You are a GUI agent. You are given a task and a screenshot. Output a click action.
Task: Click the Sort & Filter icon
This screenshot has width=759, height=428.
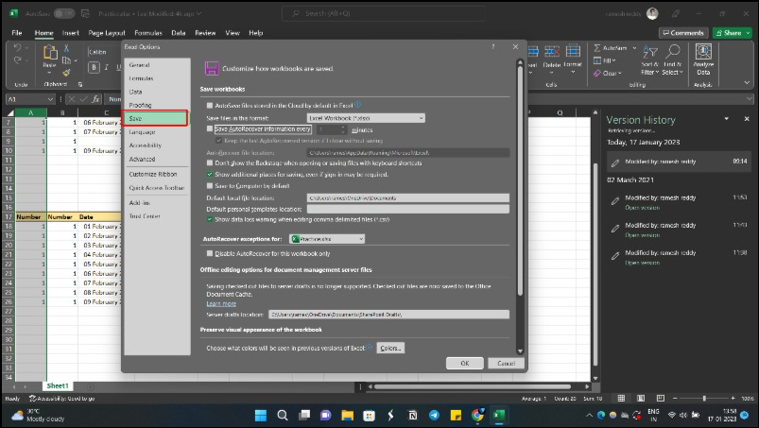coord(648,53)
